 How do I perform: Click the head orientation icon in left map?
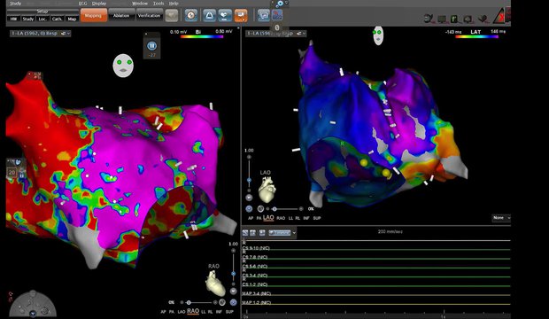click(123, 66)
